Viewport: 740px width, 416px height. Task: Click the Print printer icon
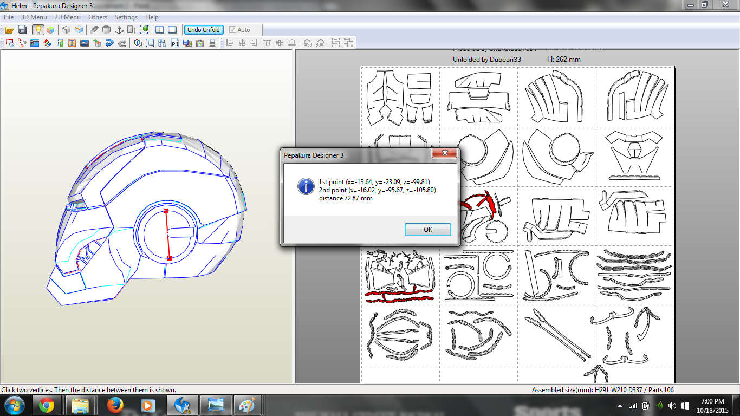pyautogui.click(x=212, y=43)
